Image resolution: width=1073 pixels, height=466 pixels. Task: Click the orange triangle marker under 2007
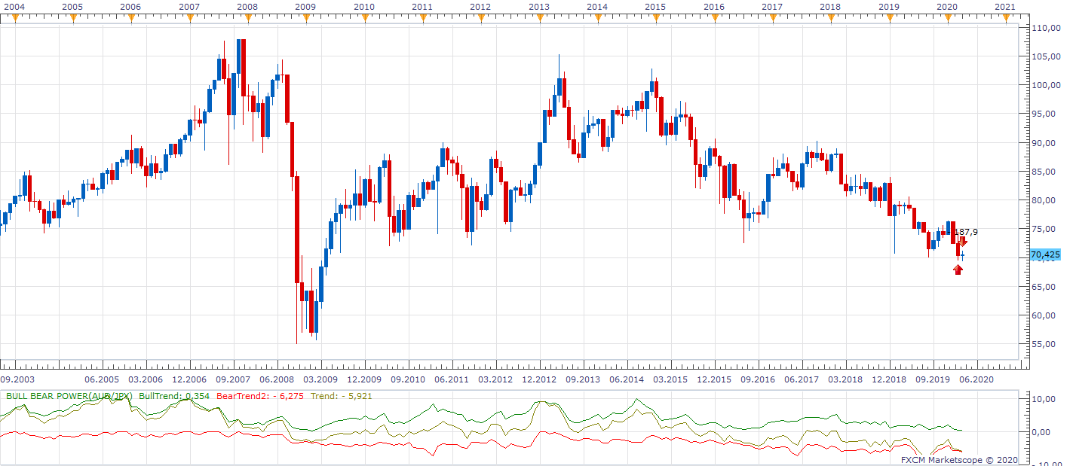190,17
